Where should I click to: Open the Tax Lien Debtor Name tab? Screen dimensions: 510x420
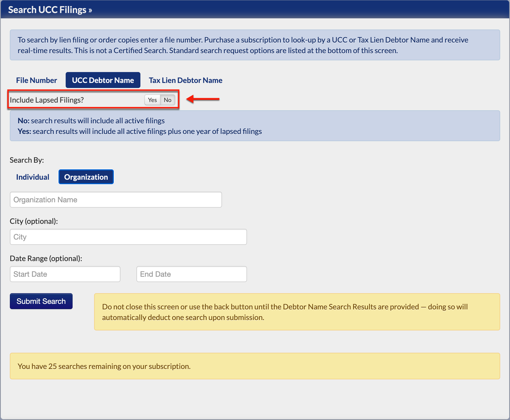(185, 80)
